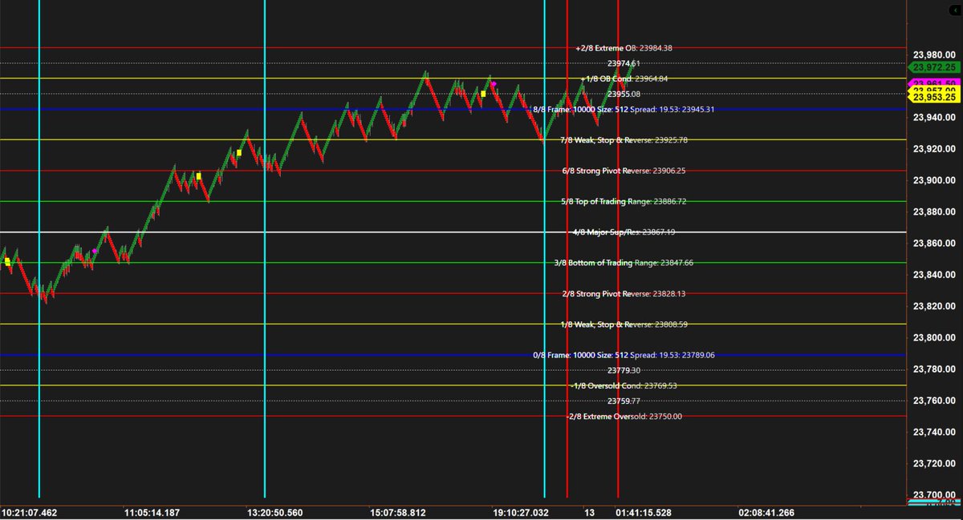Click the 01:41:15.528 time axis label
Image resolution: width=963 pixels, height=520 pixels.
tap(643, 512)
